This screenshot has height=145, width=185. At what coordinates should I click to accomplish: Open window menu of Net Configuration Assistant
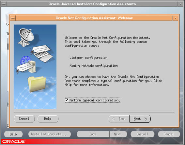[x=13, y=18]
